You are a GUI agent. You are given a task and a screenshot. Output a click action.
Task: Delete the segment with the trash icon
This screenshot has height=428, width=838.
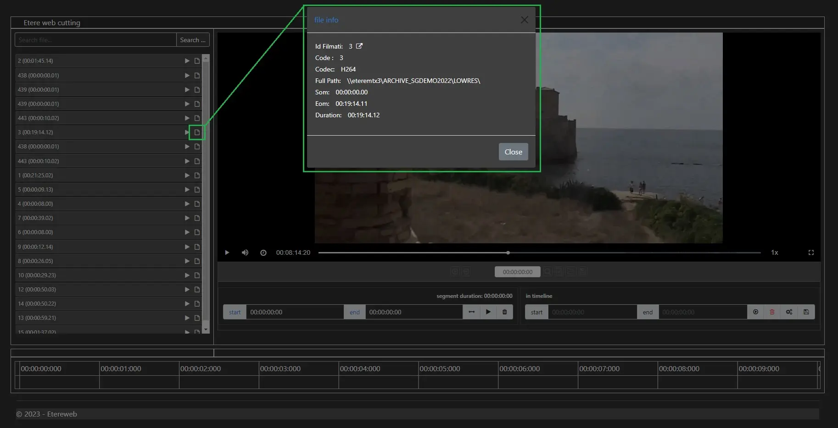click(504, 312)
